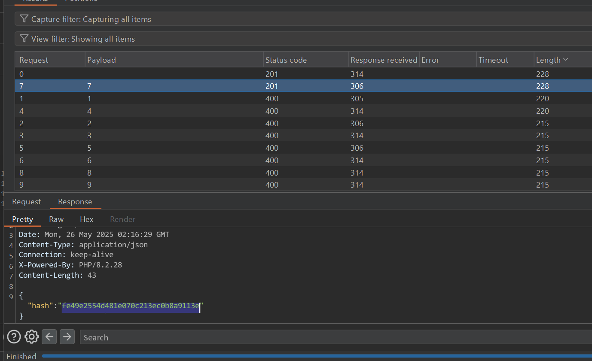Click the help question mark icon
Viewport: 592px width, 361px height.
pyautogui.click(x=14, y=337)
